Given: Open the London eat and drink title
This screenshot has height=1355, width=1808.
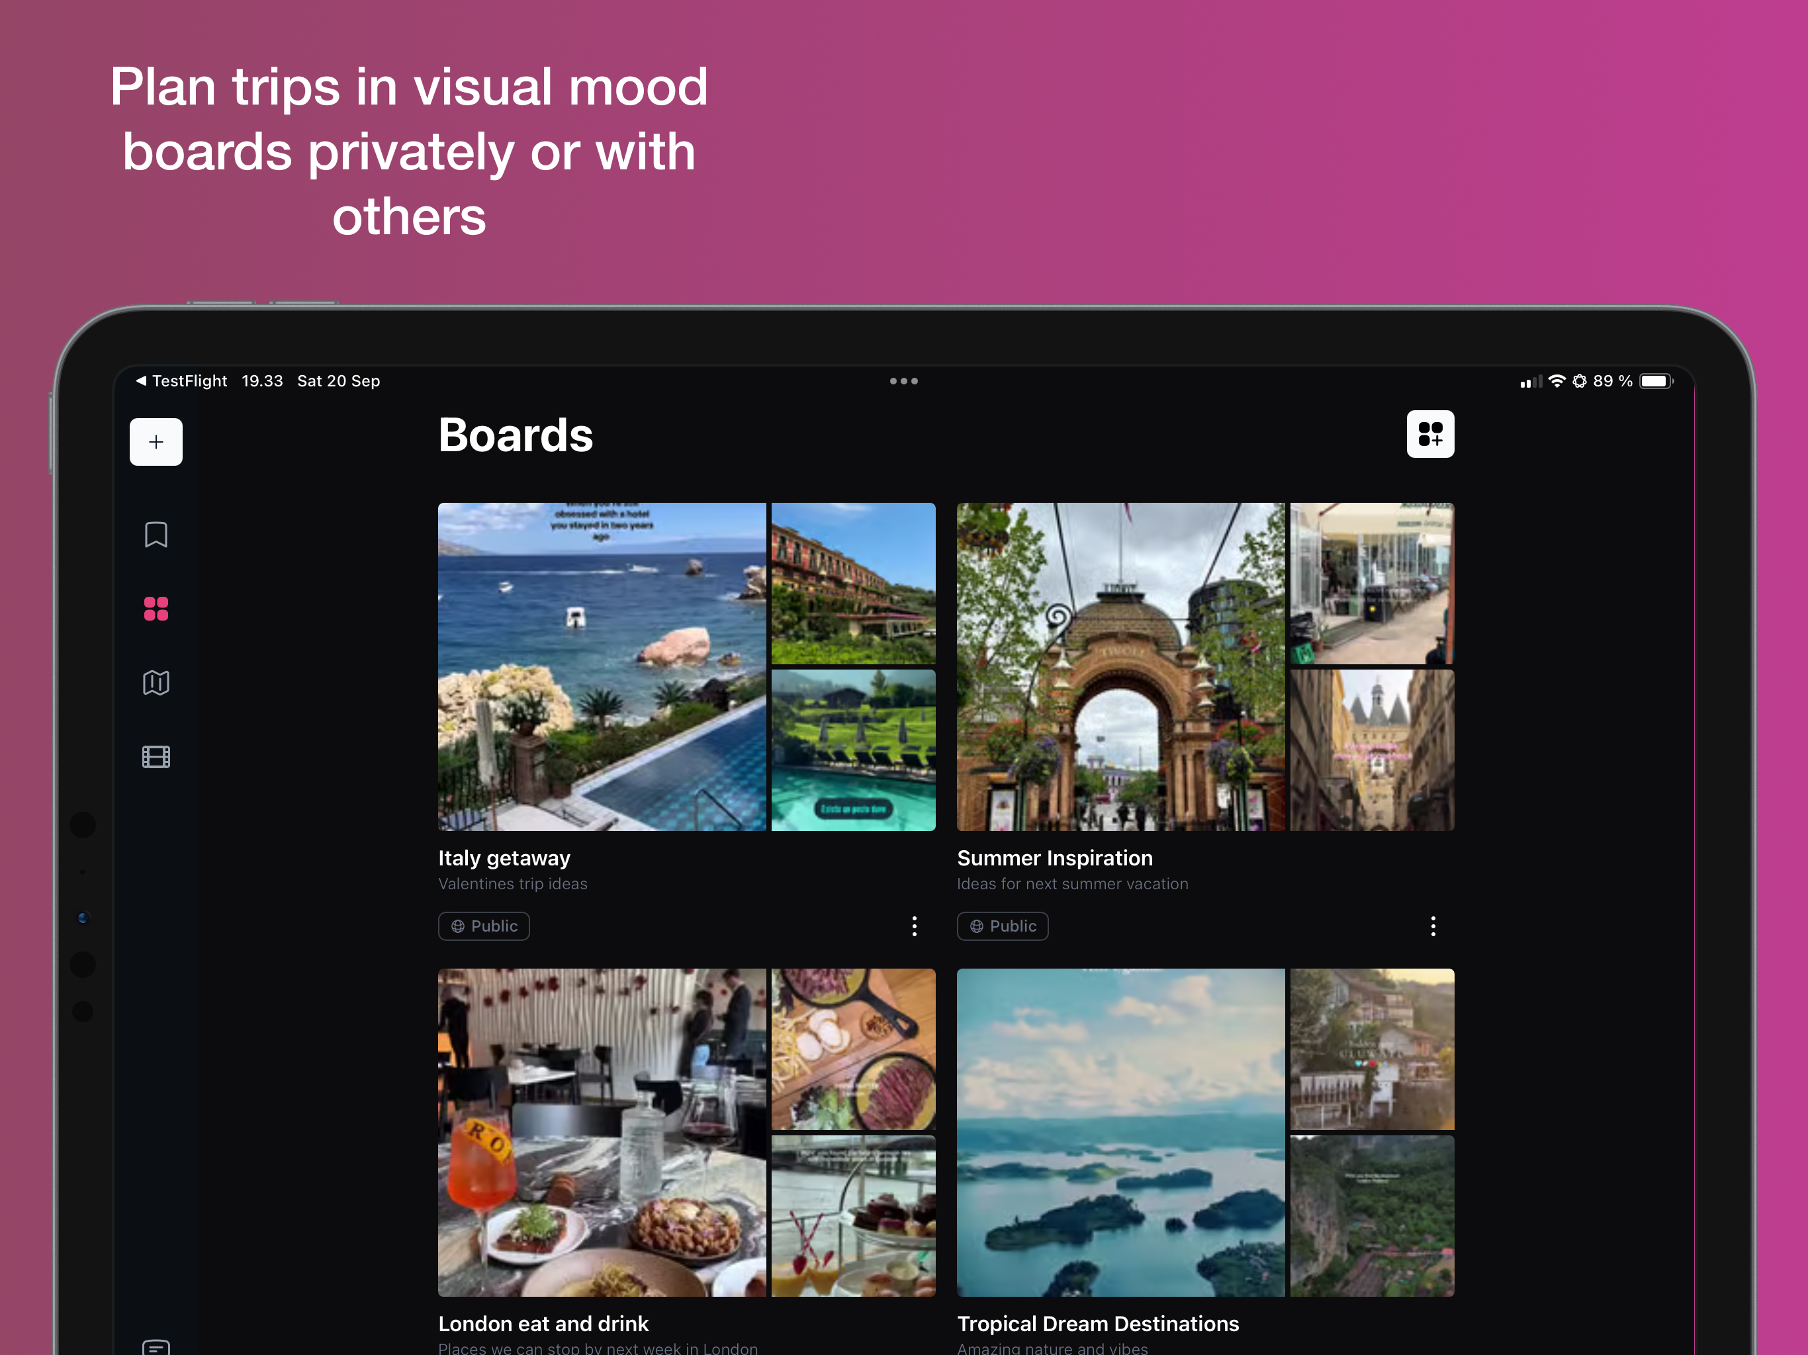Looking at the screenshot, I should click(543, 1324).
